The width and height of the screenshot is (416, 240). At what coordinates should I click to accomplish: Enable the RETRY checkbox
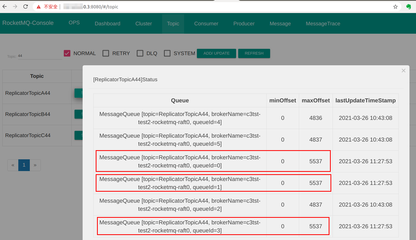[x=106, y=53]
